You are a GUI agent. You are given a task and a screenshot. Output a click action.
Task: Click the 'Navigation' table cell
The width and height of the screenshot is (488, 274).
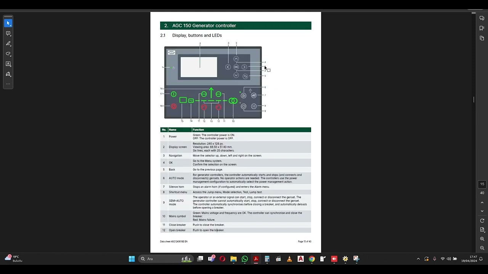pyautogui.click(x=175, y=156)
